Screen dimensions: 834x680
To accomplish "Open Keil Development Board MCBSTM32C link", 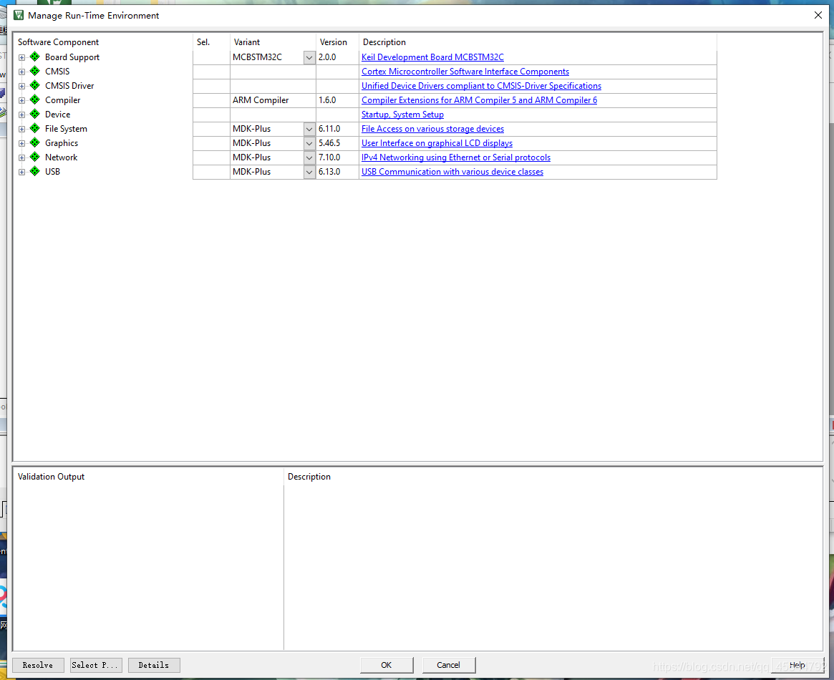I will pyautogui.click(x=432, y=57).
